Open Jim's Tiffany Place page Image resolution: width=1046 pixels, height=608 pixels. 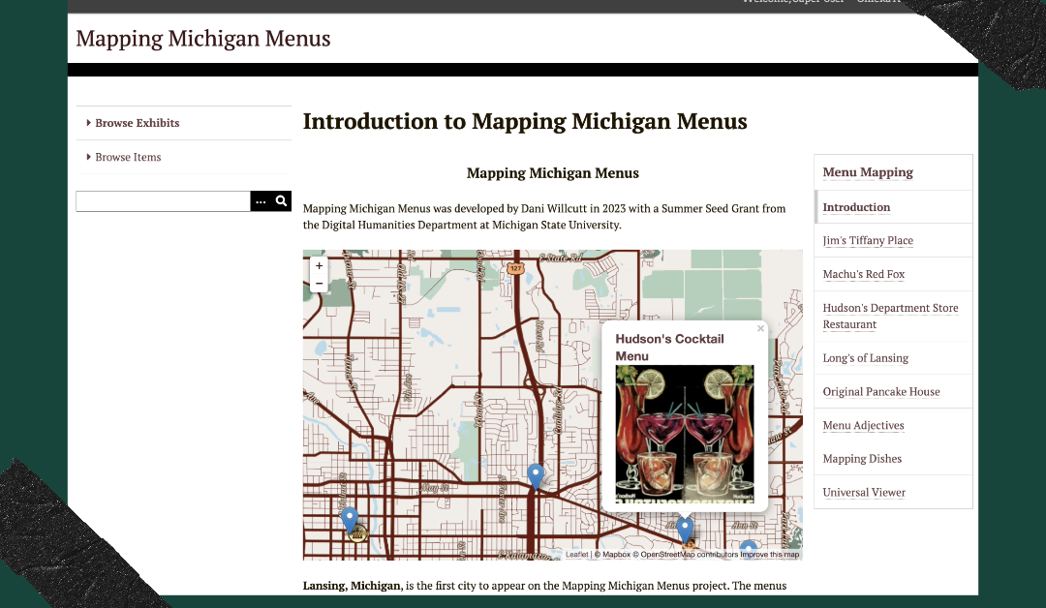[867, 240]
